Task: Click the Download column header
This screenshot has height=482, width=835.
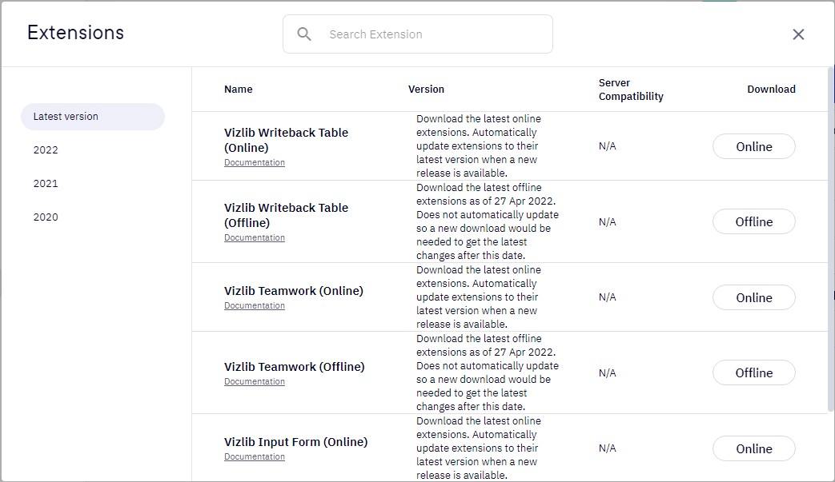Action: [x=771, y=90]
